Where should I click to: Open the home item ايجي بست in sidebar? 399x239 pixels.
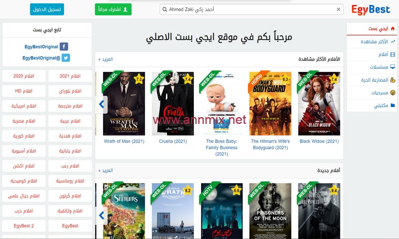371,29
